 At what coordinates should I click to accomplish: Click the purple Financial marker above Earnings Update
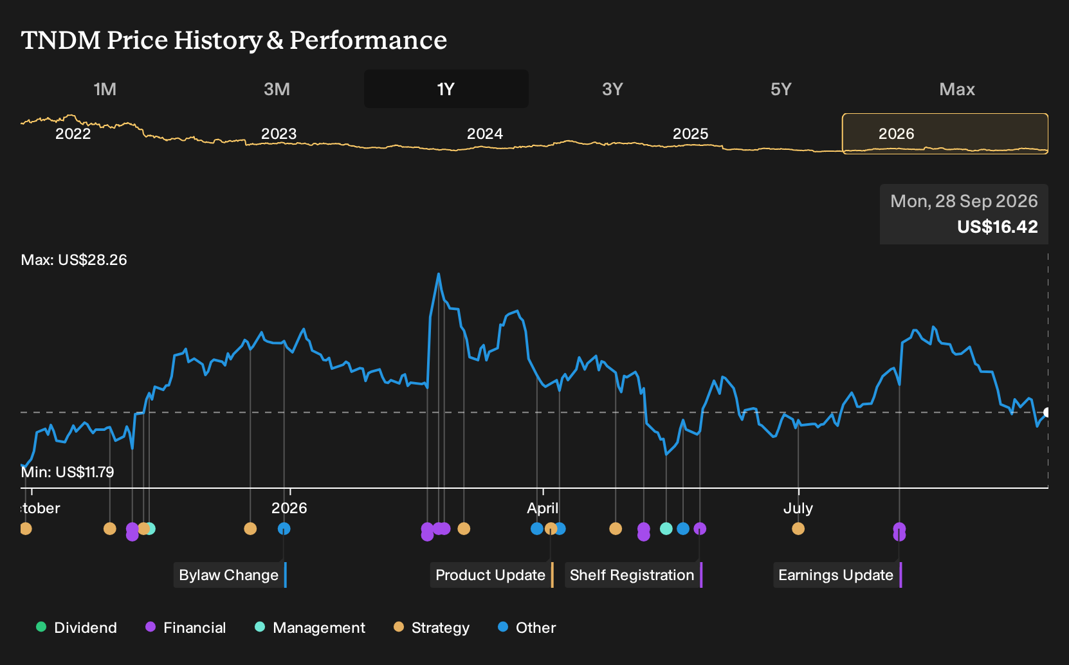(899, 529)
